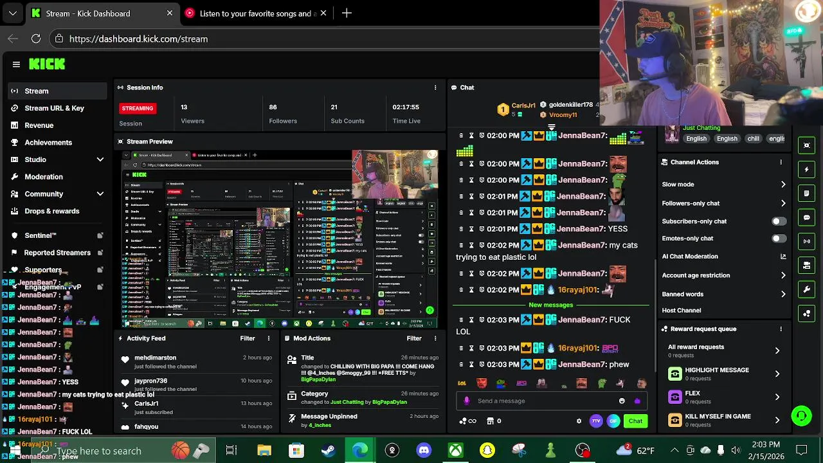The image size is (823, 463).
Task: Open chat settings gear icon
Action: coord(579,421)
